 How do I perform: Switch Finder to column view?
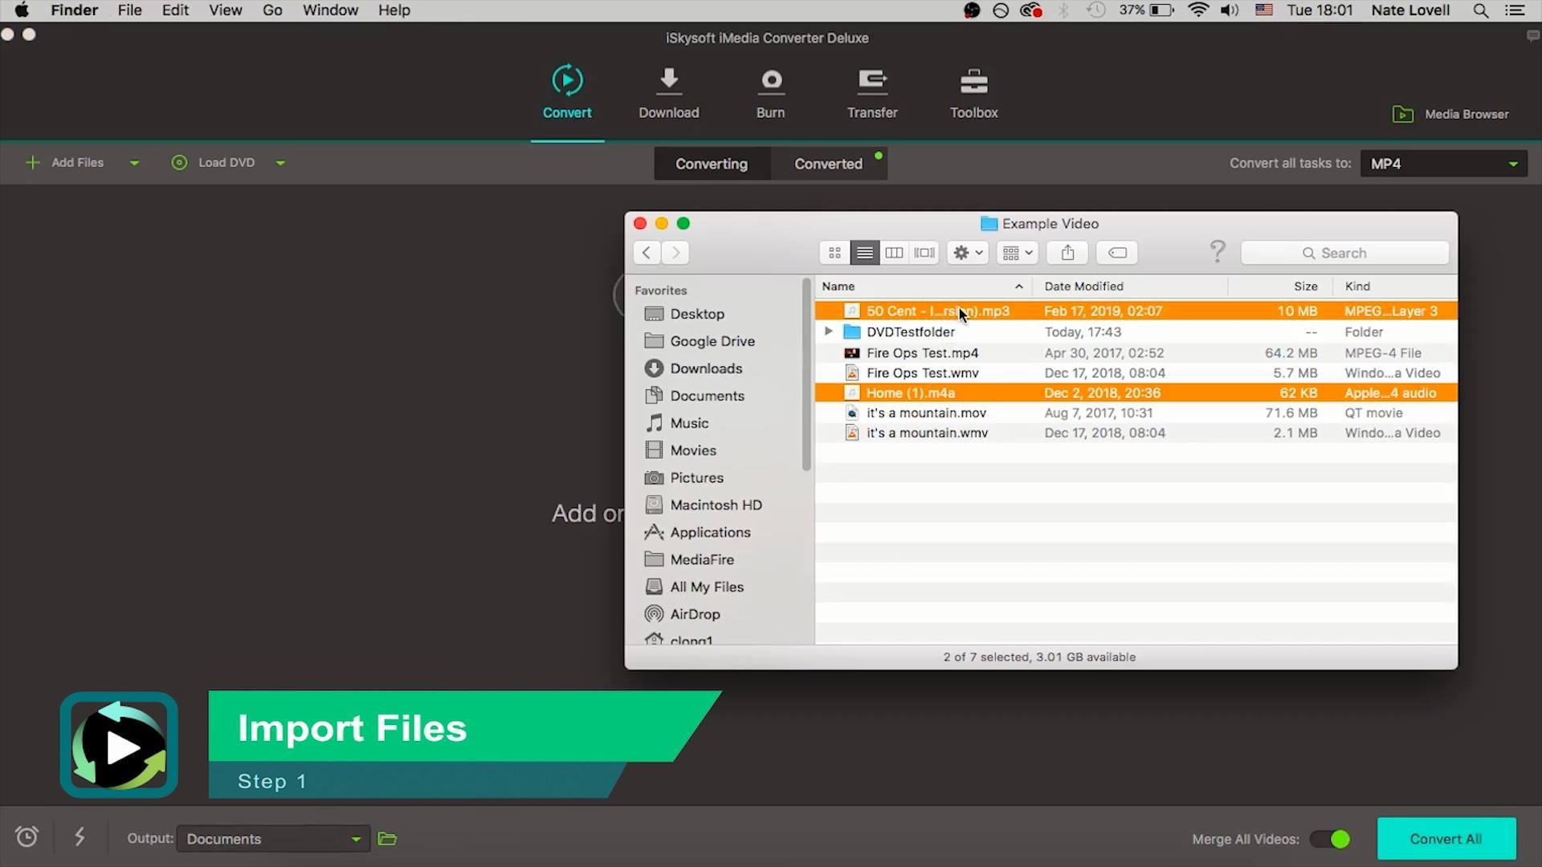(894, 253)
